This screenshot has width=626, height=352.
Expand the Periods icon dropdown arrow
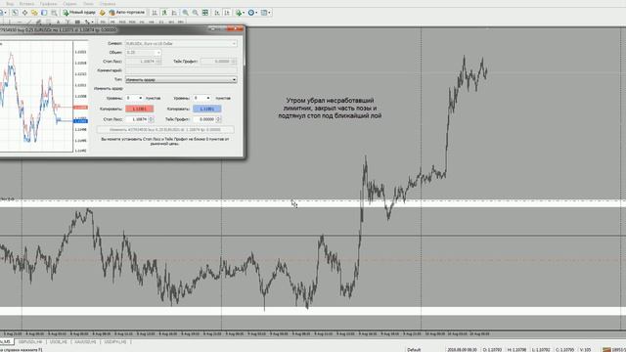[x=256, y=13]
